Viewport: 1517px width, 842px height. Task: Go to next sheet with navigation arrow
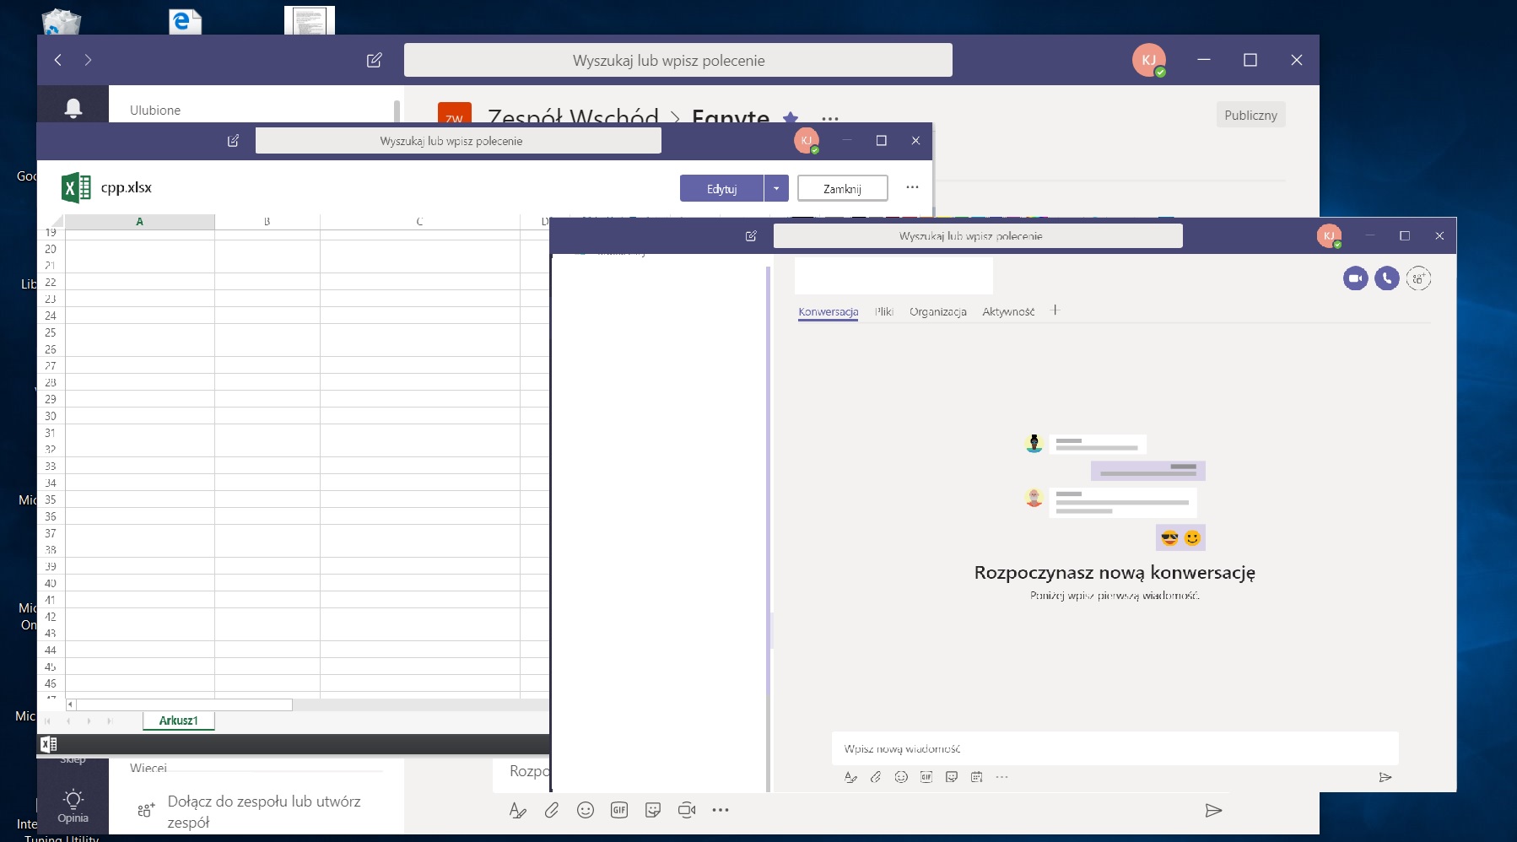pos(89,721)
